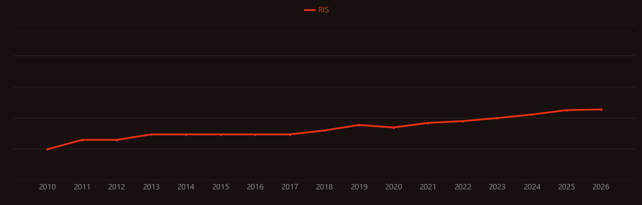
Task: Click the 2010 data point on the RIS line
Action: point(47,149)
